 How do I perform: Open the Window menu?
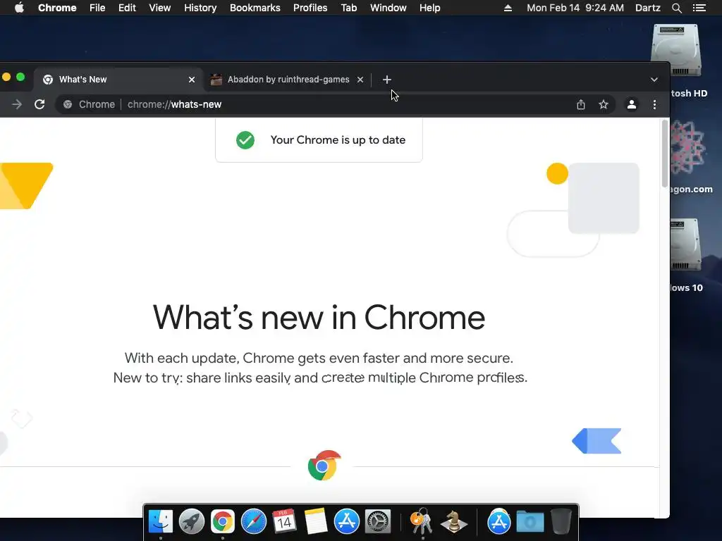[x=388, y=8]
